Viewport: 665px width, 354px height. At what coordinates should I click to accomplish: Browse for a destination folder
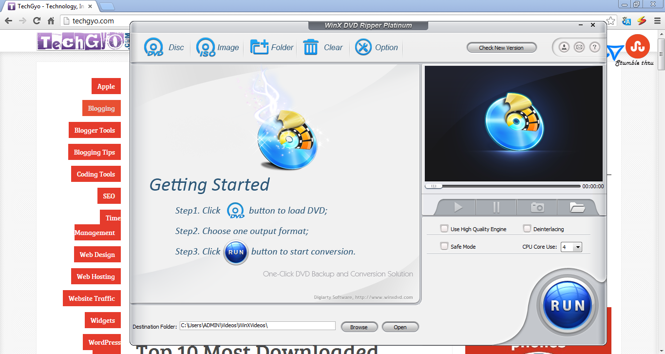pyautogui.click(x=359, y=327)
